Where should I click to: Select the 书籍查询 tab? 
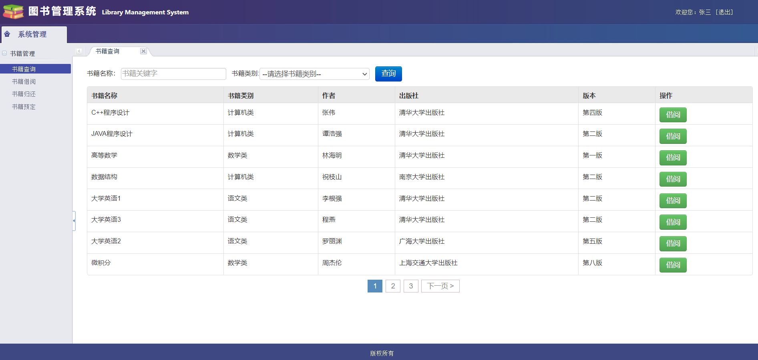pyautogui.click(x=107, y=51)
